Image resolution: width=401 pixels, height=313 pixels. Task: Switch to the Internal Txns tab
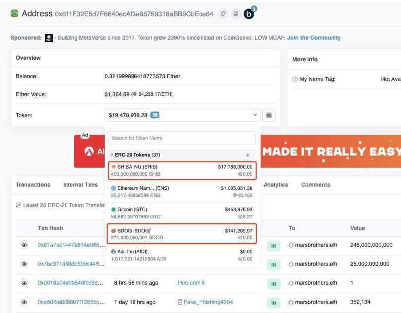[79, 184]
